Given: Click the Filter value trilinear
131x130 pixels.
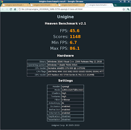Looking at the screenshot, I should point(66,100).
